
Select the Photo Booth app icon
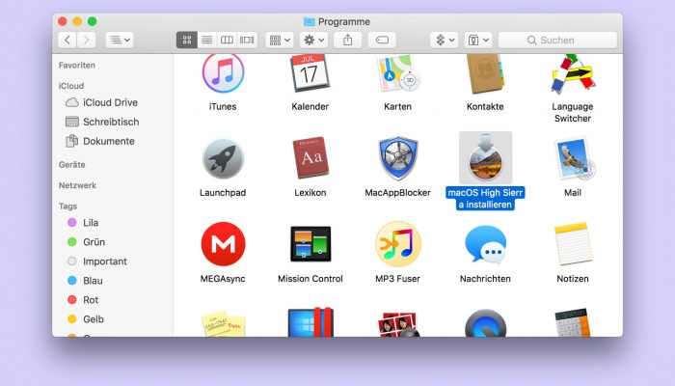tap(397, 324)
